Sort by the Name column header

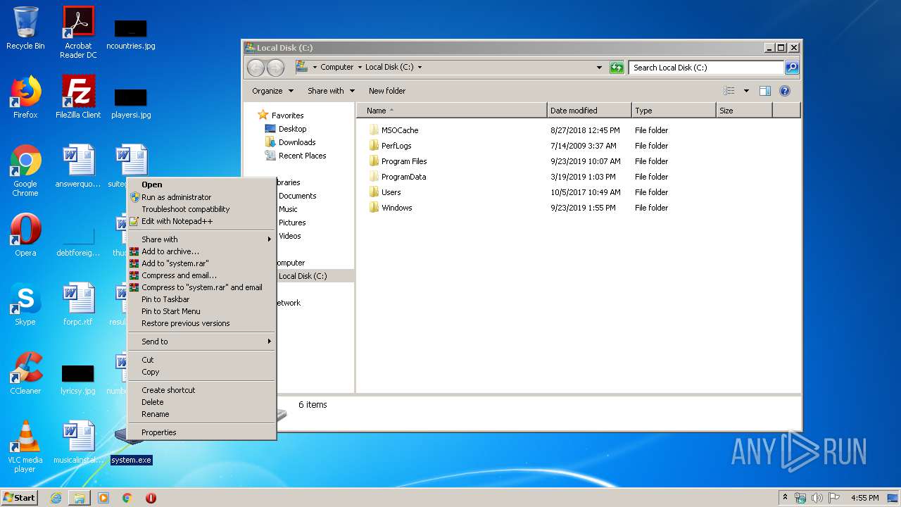pyautogui.click(x=452, y=111)
